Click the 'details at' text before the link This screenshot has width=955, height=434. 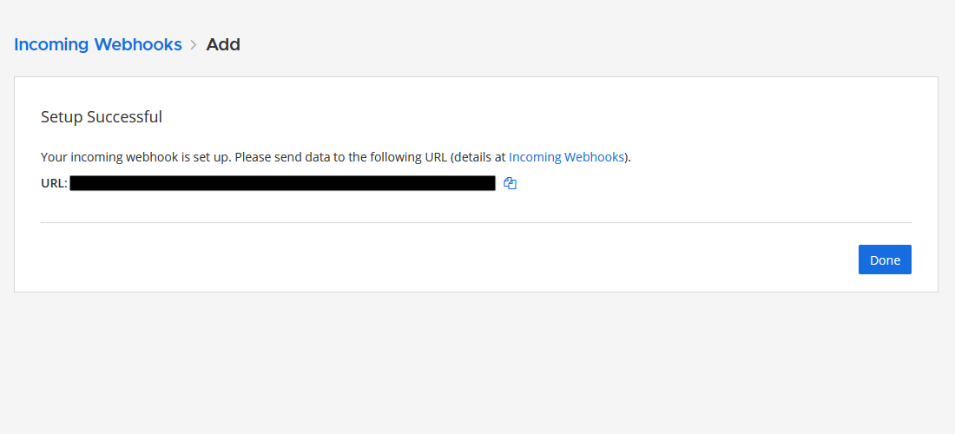480,157
